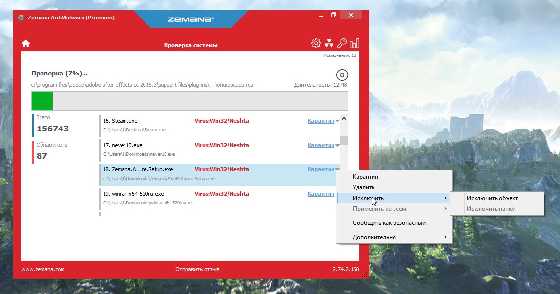Expand Исключить submenu arrow
Viewport: 560px width, 294px height.
pyautogui.click(x=445, y=198)
